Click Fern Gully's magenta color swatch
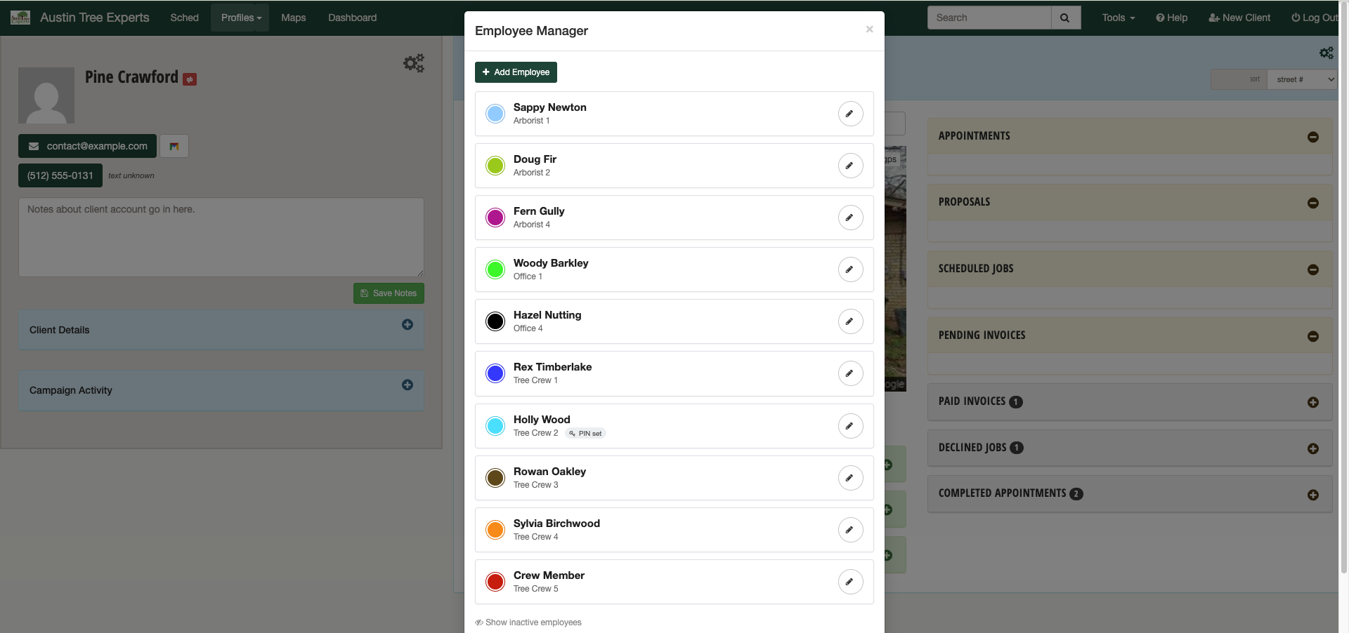This screenshot has width=1349, height=633. coord(495,218)
